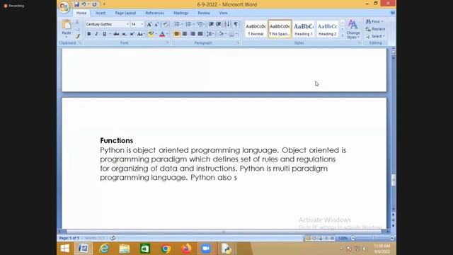The image size is (453, 255).
Task: Open the Font dialog launcher
Action: (168, 42)
